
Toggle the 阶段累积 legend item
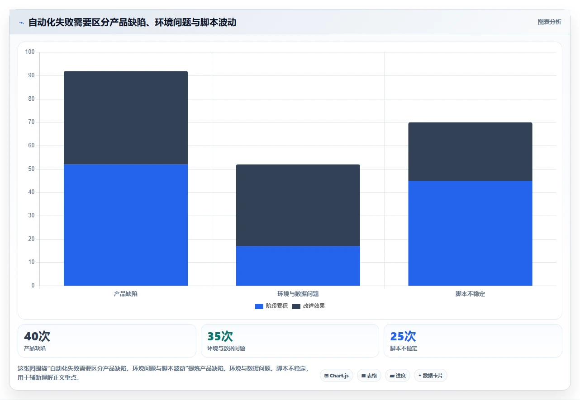pos(271,306)
